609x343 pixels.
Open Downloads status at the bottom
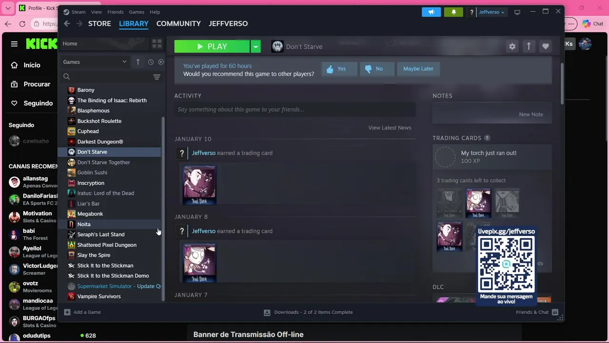[x=308, y=312]
